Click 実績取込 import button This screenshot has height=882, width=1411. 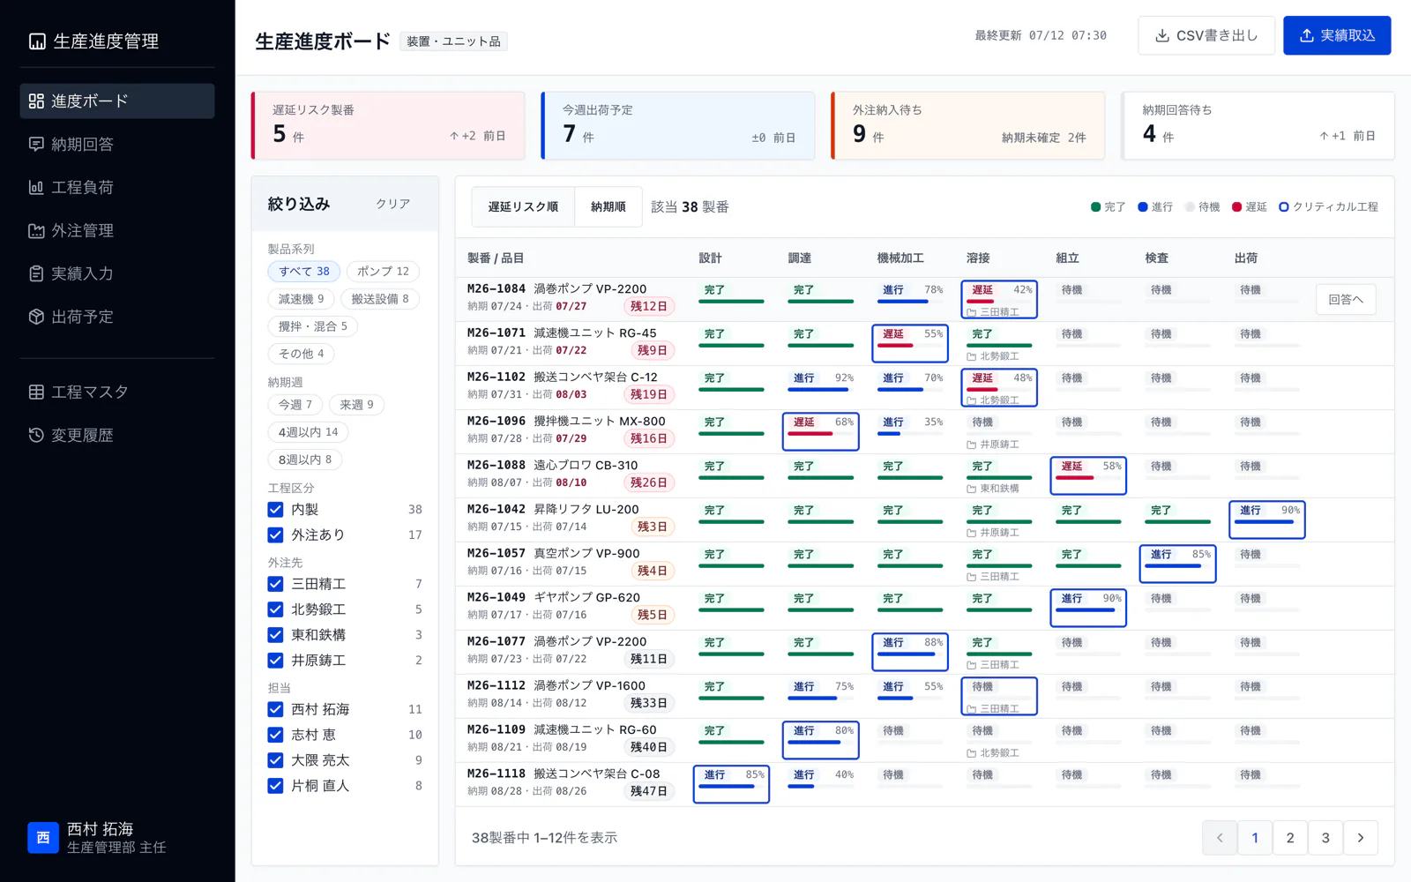(1337, 35)
